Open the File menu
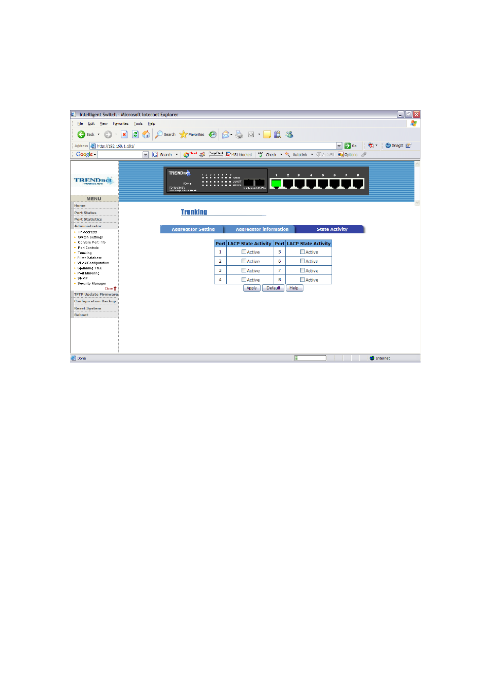 (x=80, y=124)
